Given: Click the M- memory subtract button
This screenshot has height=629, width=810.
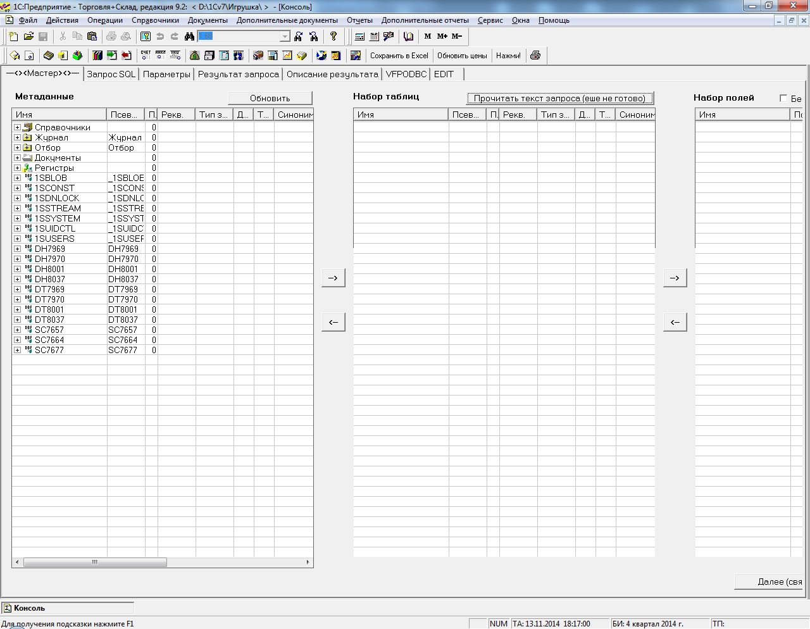Looking at the screenshot, I should pyautogui.click(x=456, y=36).
